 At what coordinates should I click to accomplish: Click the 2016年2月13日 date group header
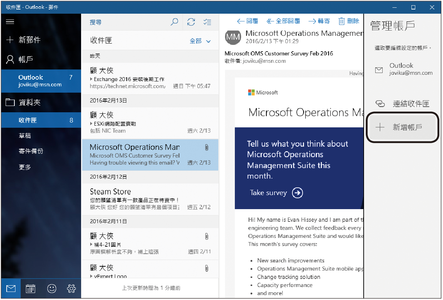pyautogui.click(x=150, y=101)
